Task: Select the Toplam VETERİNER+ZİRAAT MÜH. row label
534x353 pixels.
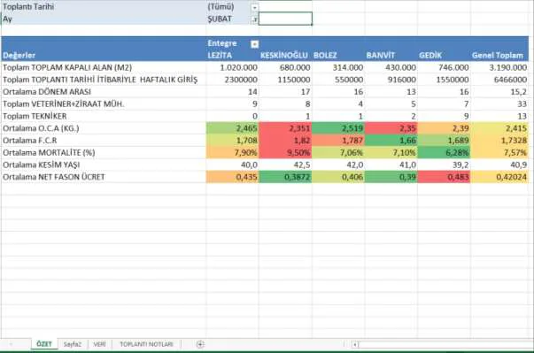Action: click(104, 104)
